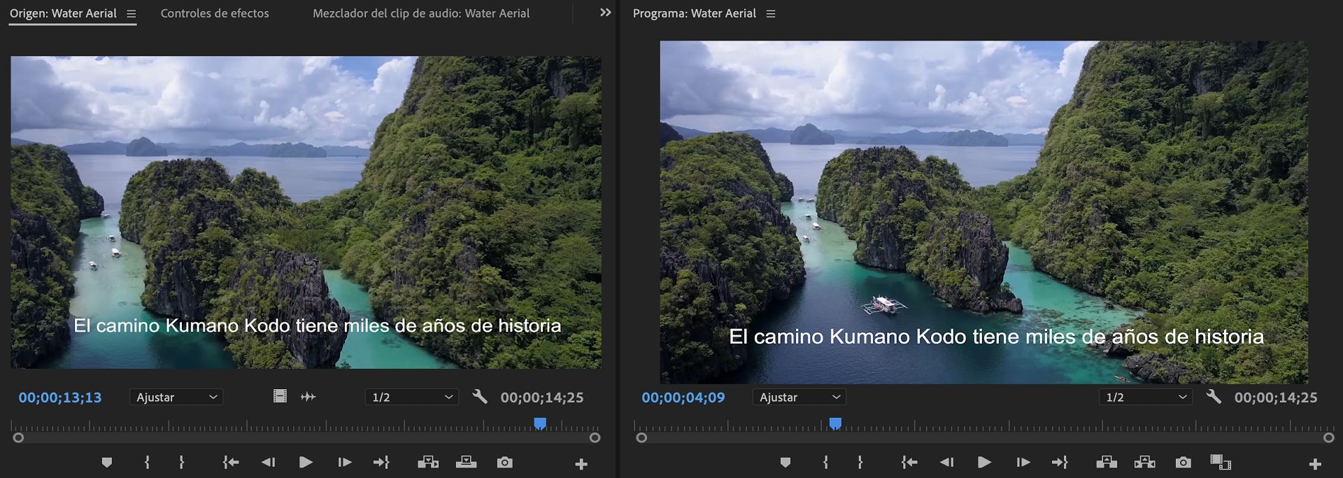Screen dimensions: 1343x478
Task: Toggle Comparison View in Program monitor
Action: (1221, 463)
